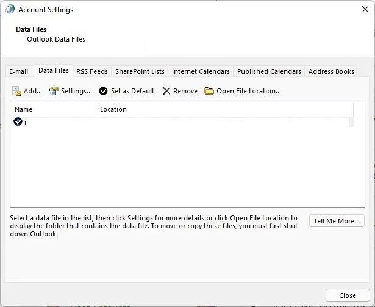This screenshot has height=307, width=375.
Task: Click the Location column header
Action: (224, 109)
